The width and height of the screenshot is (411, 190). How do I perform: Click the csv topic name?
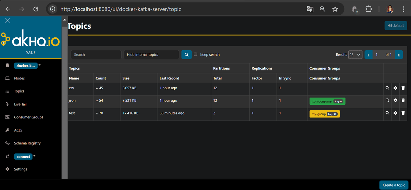72,88
